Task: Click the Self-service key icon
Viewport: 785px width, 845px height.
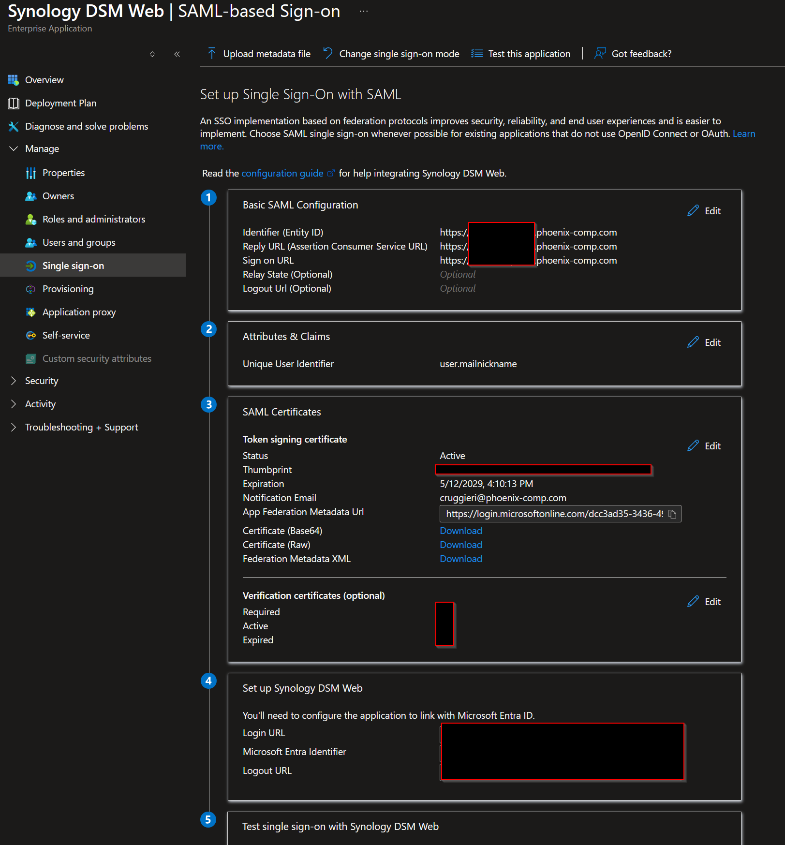Action: click(31, 335)
